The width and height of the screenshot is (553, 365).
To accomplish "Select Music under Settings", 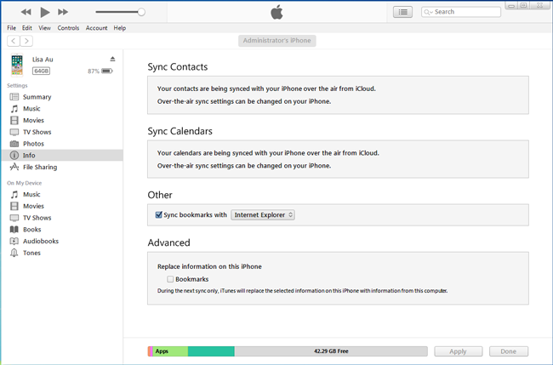I will click(62, 109).
